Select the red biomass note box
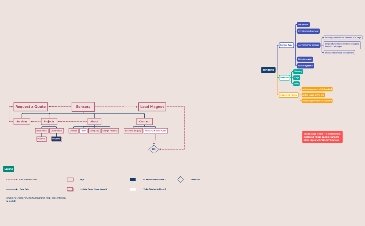This screenshot has height=226, width=365. point(322,137)
